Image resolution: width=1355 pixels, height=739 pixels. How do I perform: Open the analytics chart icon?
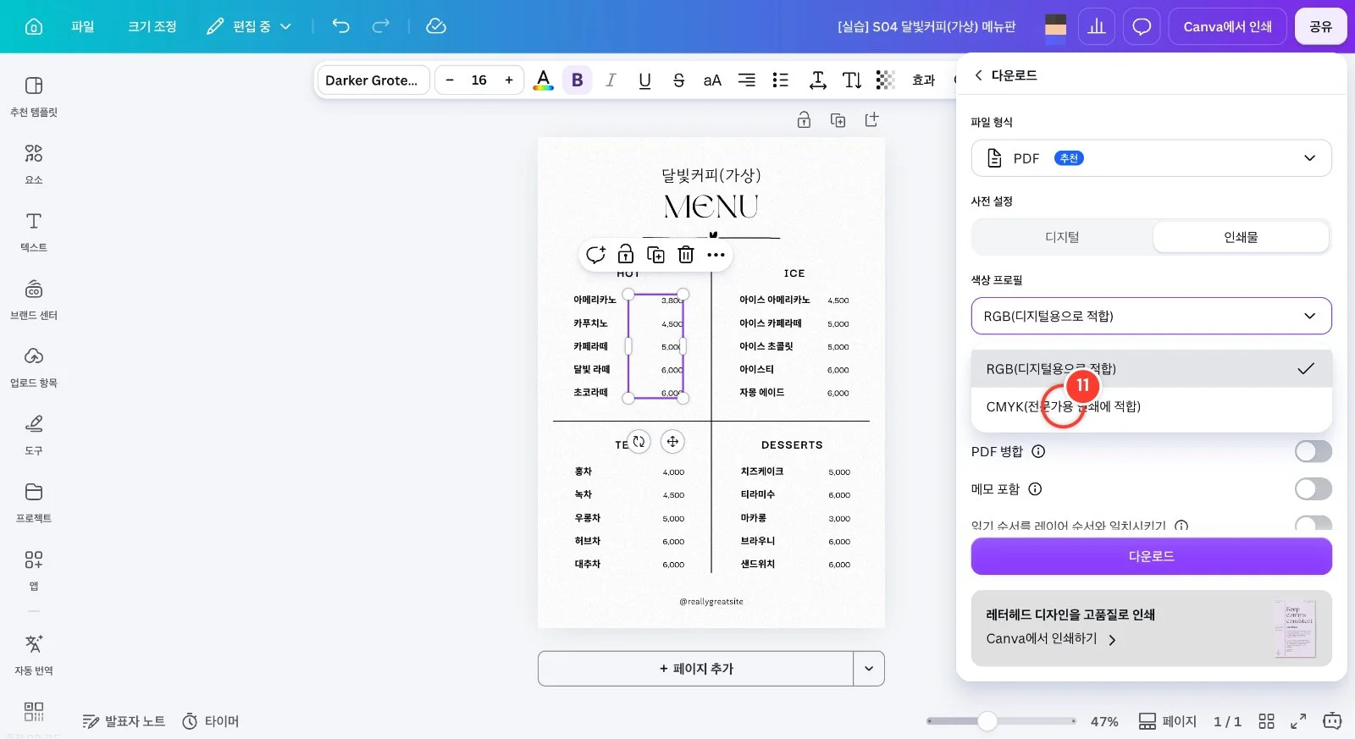pyautogui.click(x=1097, y=26)
